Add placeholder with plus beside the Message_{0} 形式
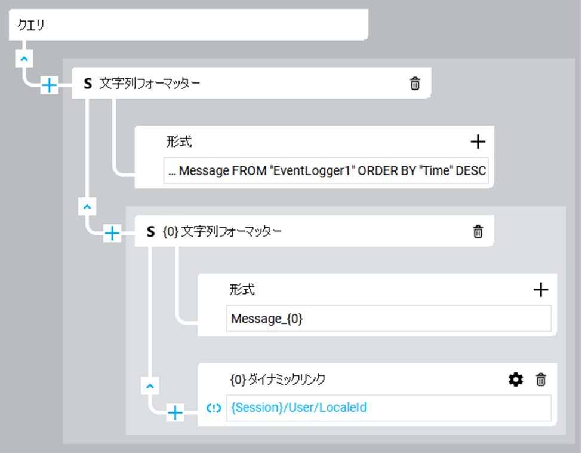The width and height of the screenshot is (582, 453). pos(540,290)
